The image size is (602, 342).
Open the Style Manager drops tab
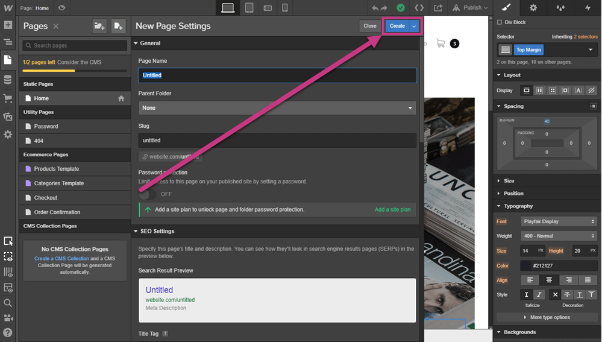[x=560, y=8]
